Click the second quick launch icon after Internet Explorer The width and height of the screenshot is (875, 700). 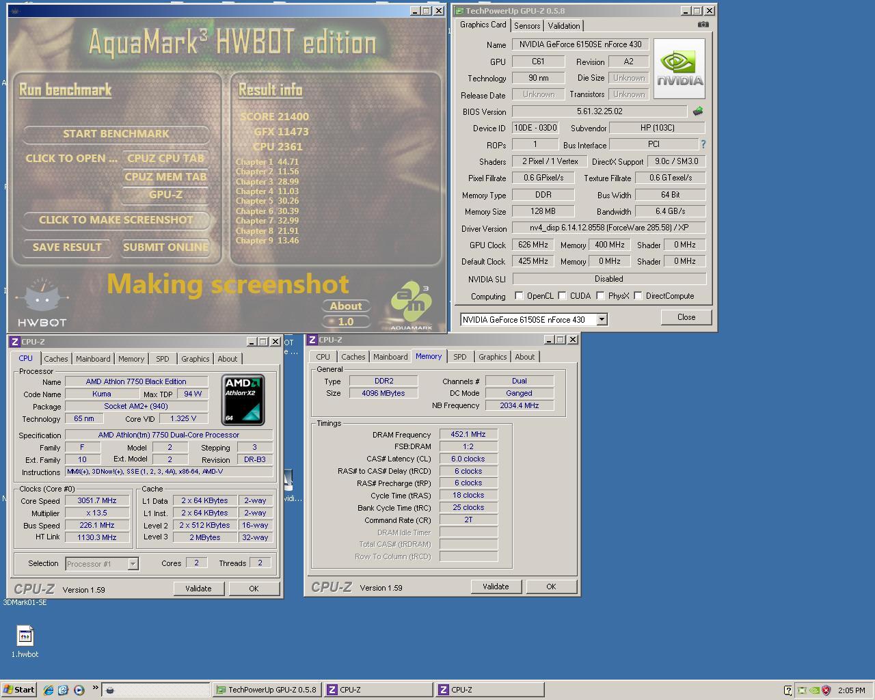pyautogui.click(x=64, y=690)
